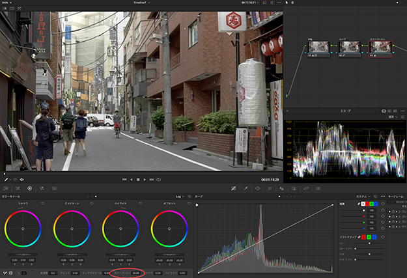
Task: Switch to page 2 of wheel adjustments
Action: (x=24, y=273)
